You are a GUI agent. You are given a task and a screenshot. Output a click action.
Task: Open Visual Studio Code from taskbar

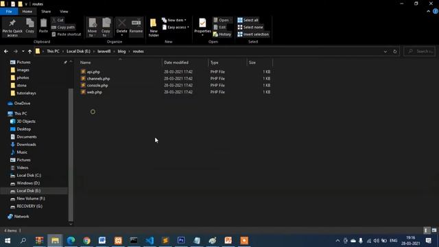(x=150, y=241)
